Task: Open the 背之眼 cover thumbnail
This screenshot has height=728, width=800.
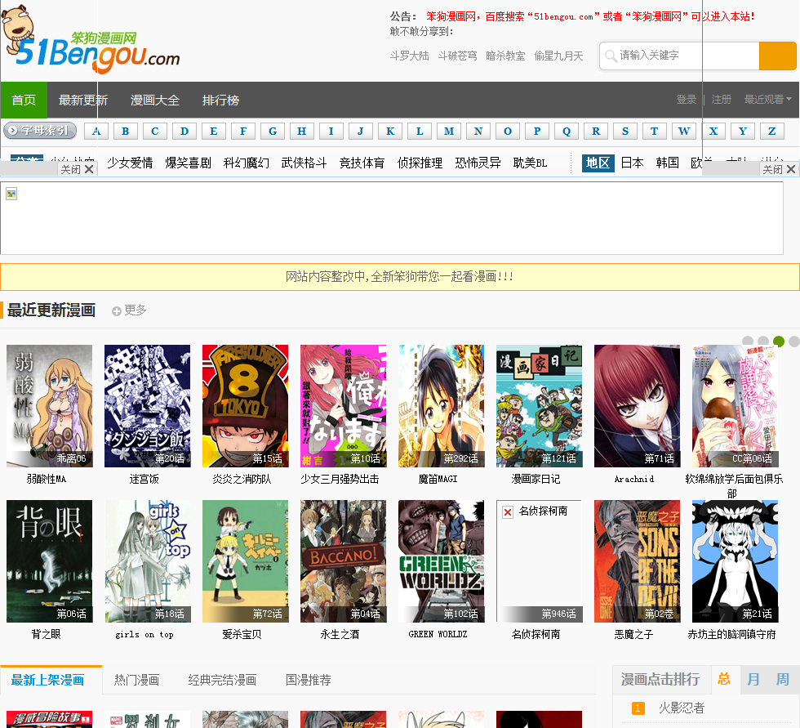Action: pyautogui.click(x=50, y=561)
